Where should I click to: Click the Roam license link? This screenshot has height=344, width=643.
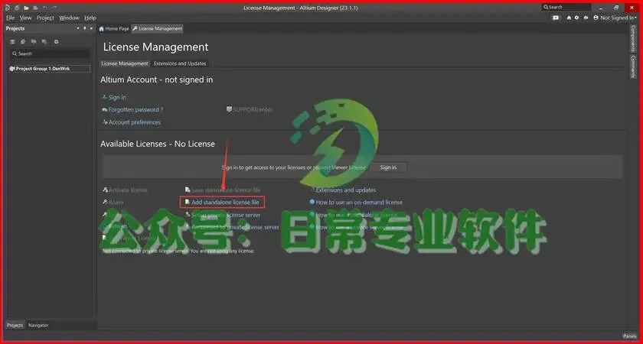click(x=116, y=203)
